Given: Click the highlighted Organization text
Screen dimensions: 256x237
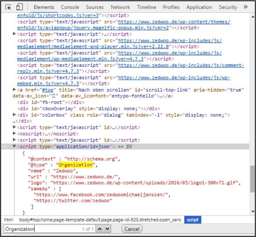Looking at the screenshot, I should (76, 165).
